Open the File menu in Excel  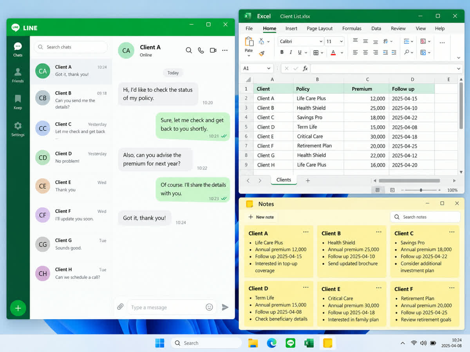pyautogui.click(x=249, y=29)
